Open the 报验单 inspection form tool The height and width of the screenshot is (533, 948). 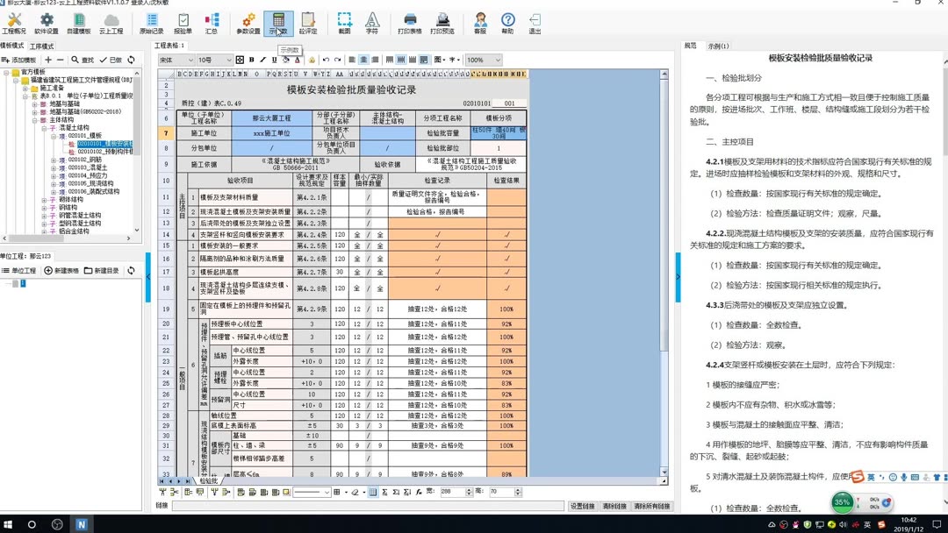point(183,23)
